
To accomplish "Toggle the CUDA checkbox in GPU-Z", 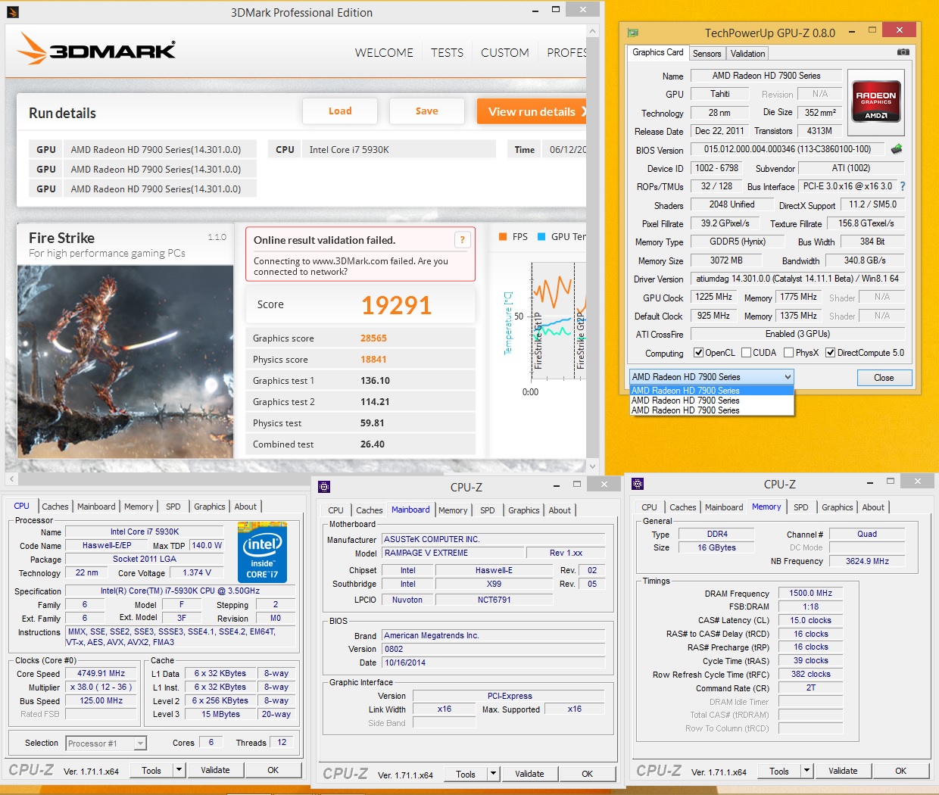I will click(x=747, y=353).
